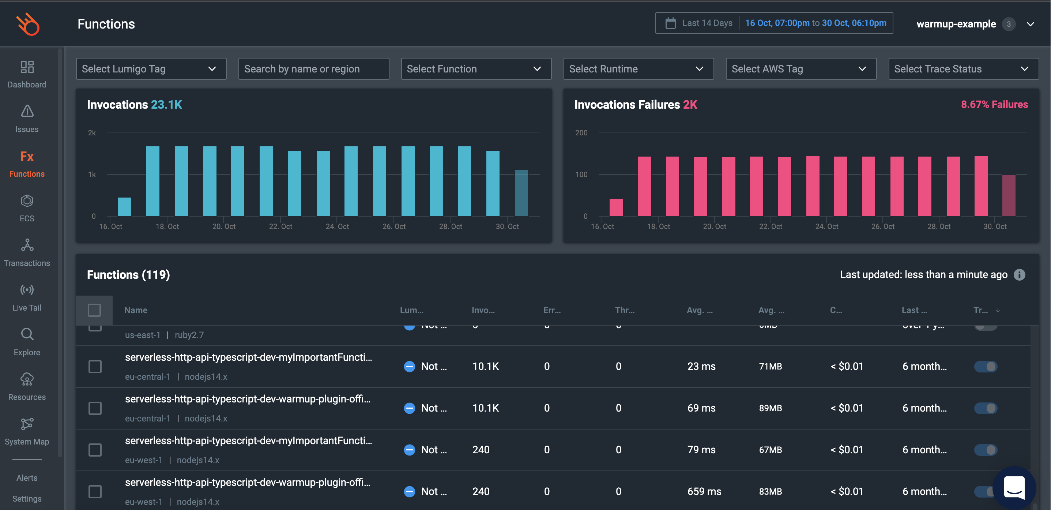
Task: Click the us-east-1 ruby2.7 row text
Action: (x=164, y=335)
